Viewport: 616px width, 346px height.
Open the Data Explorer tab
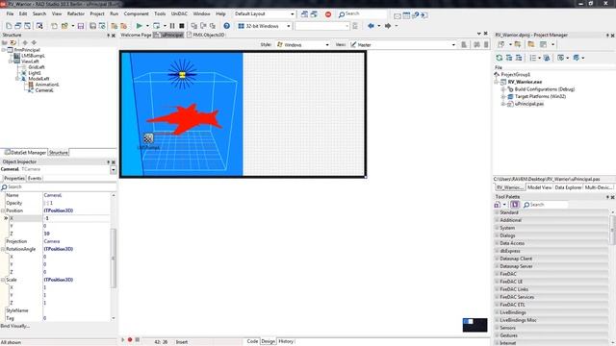(568, 187)
